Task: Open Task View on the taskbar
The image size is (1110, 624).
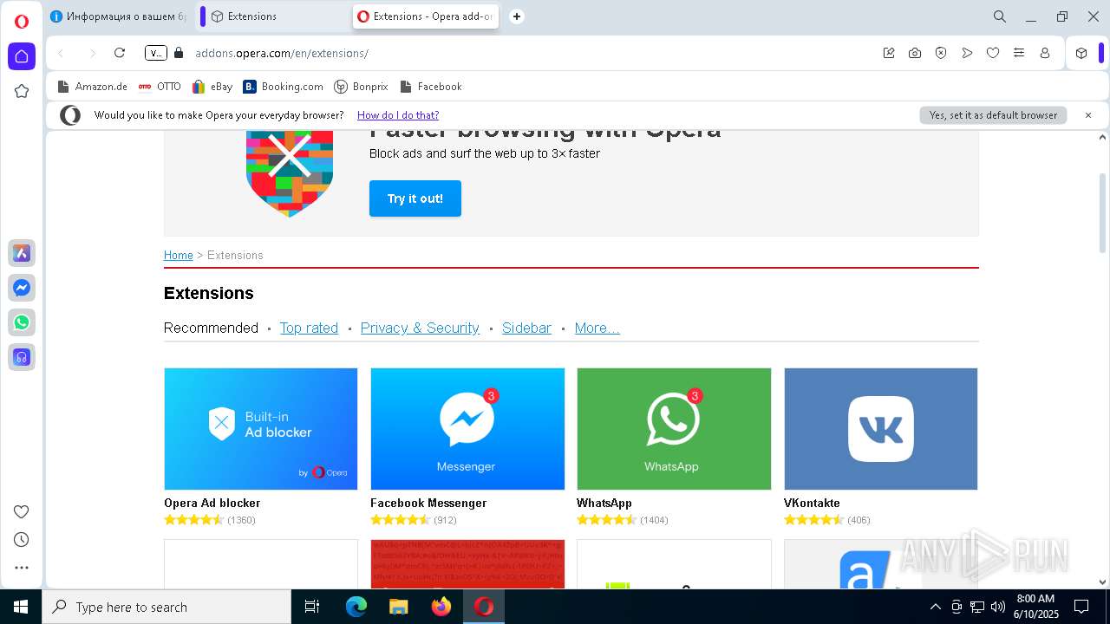Action: click(x=312, y=607)
